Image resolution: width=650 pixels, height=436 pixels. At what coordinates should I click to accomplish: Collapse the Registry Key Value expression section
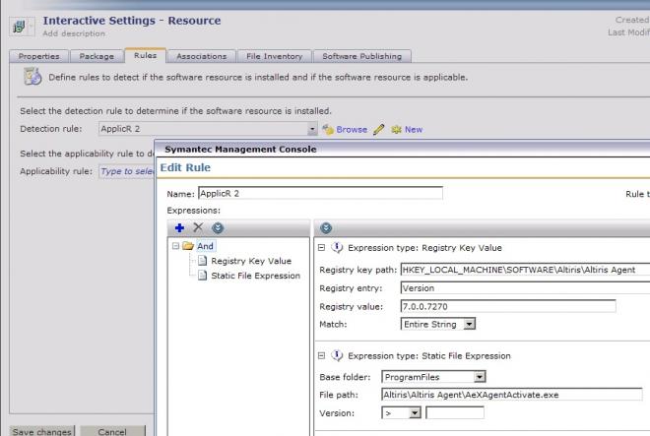(x=321, y=248)
